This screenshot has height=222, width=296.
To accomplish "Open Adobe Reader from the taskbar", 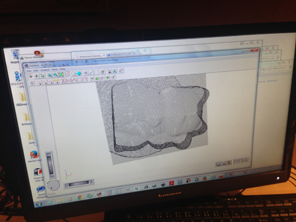I will tap(171, 184).
